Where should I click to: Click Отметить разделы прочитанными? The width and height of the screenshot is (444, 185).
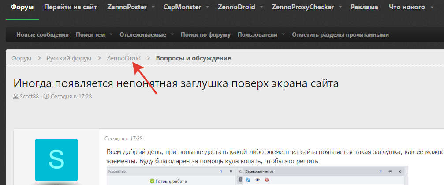340,34
